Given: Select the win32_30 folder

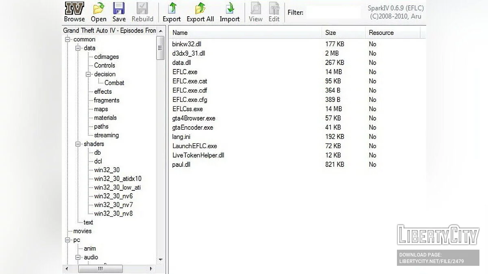Looking at the screenshot, I should pyautogui.click(x=107, y=170).
